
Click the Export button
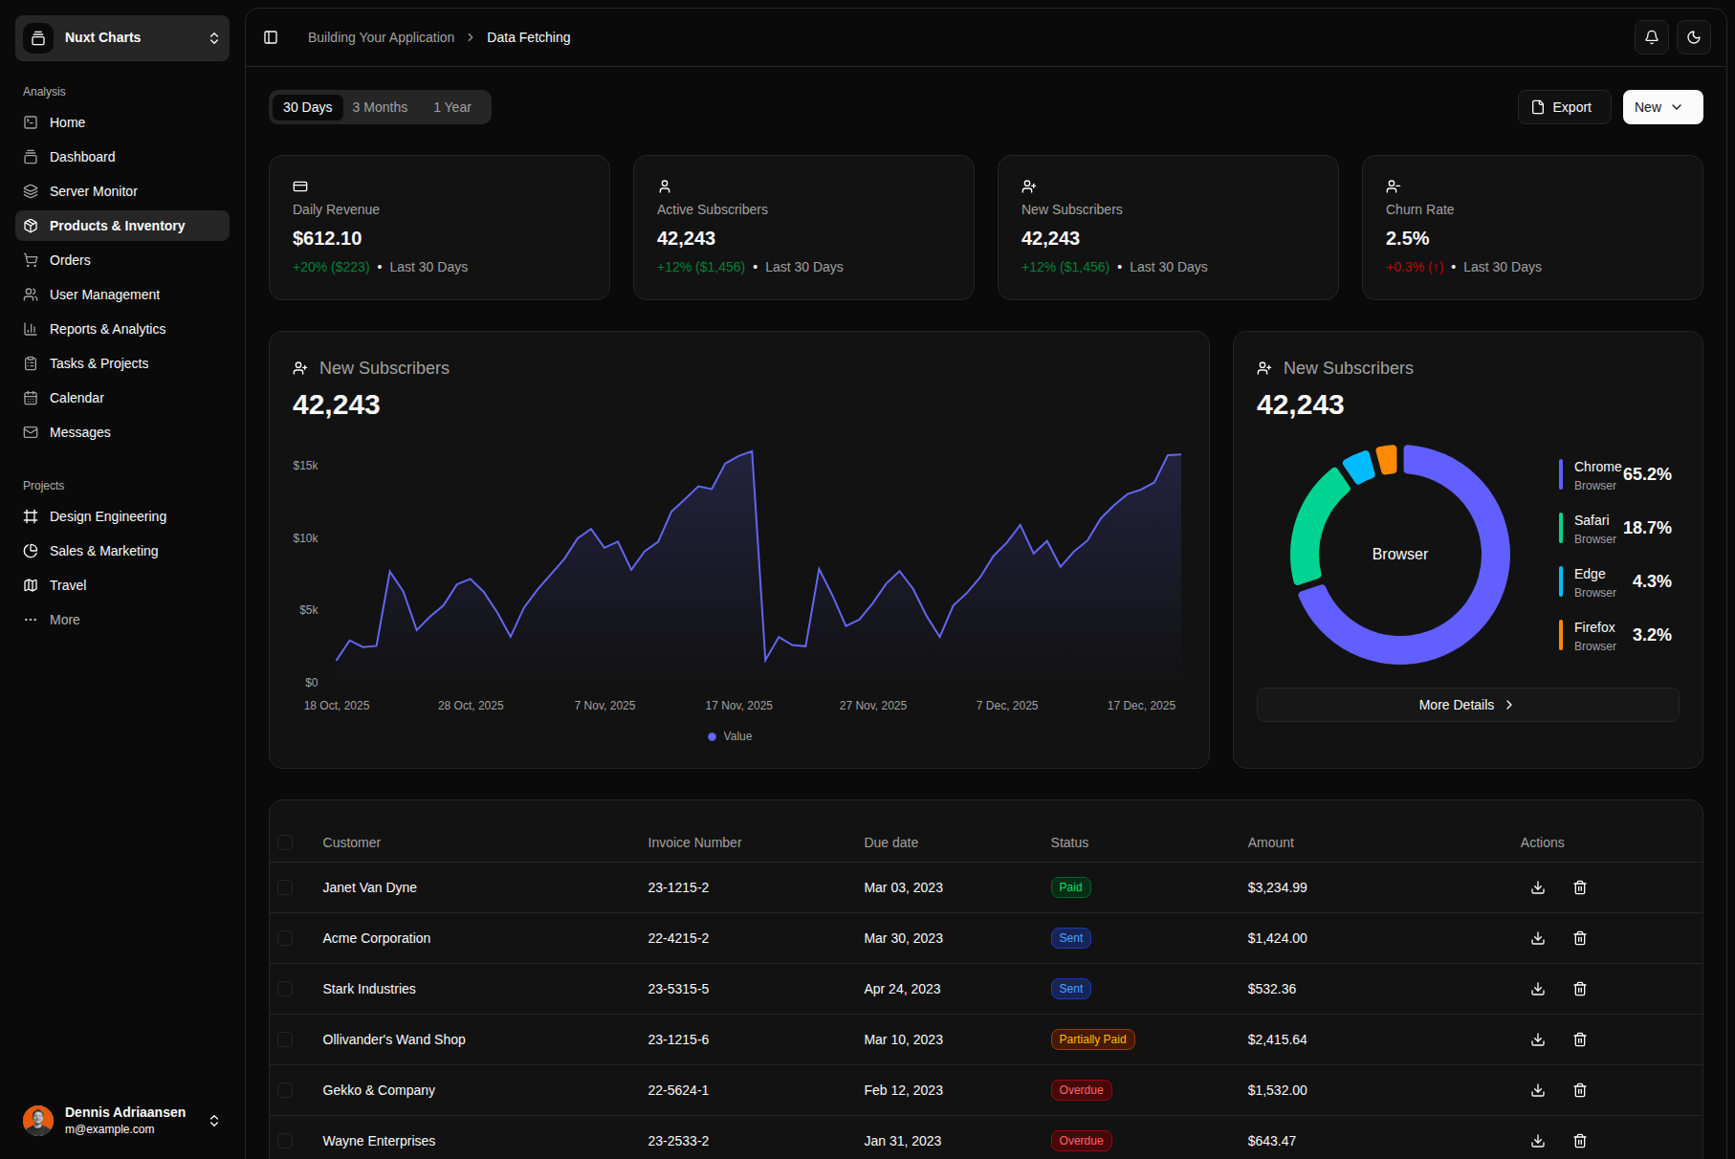[x=1564, y=107]
